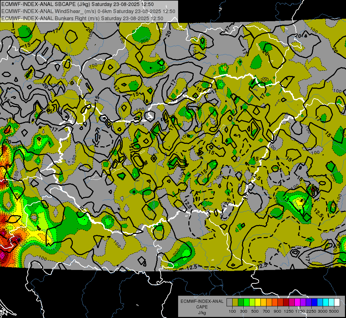Click the orange legend swatch right of 700
The image size is (346, 318).
[269, 302]
